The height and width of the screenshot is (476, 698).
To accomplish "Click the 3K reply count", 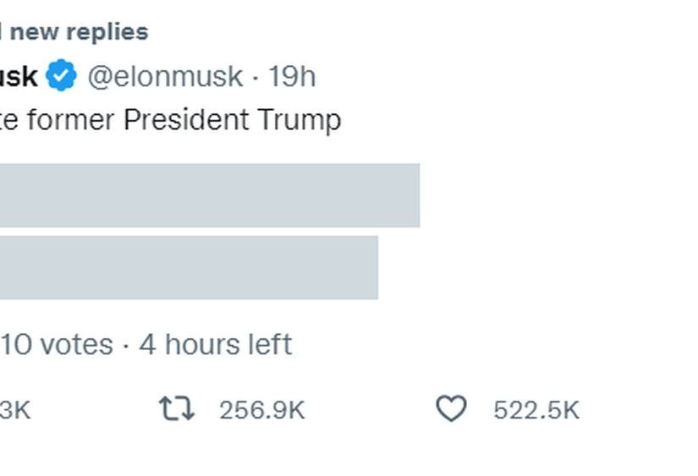I will 15,410.
